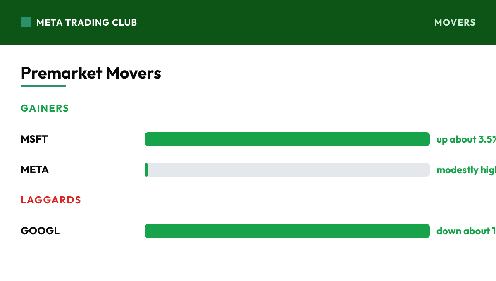Click the MSFT full green progress bar
The image size is (496, 281).
coord(287,139)
